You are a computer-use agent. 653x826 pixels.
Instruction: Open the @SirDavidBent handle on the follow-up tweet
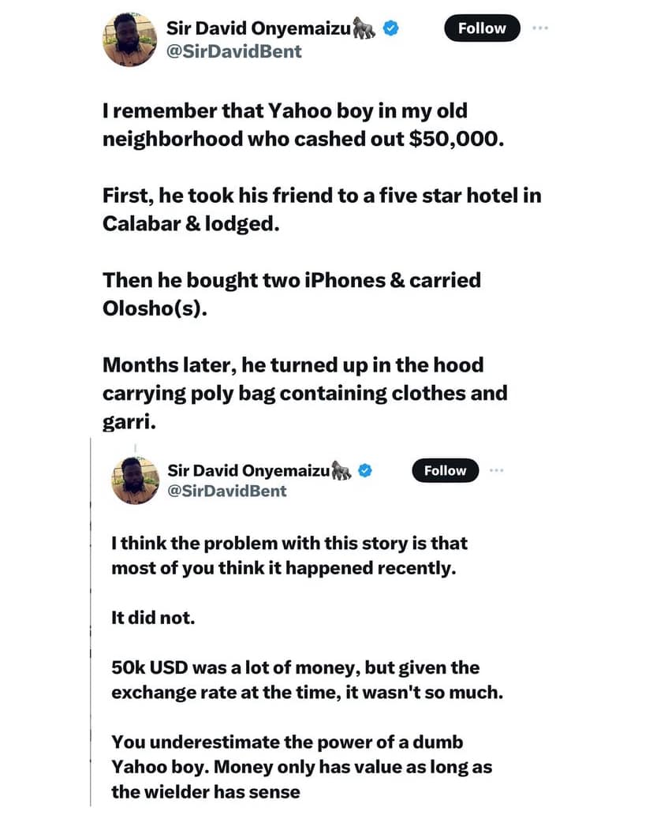pos(227,491)
